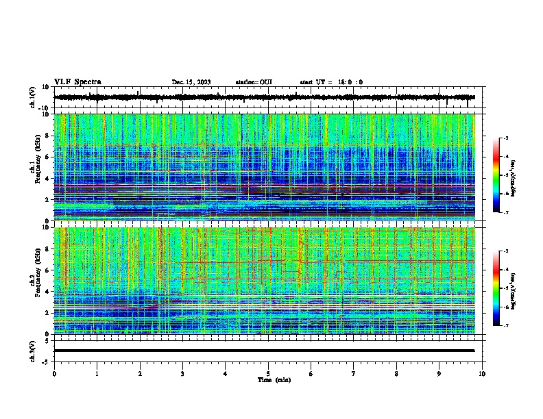The height and width of the screenshot is (419, 543).
Task: Click the "2" kHz tick on ch.1 frequency axis
Action: [x=47, y=199]
